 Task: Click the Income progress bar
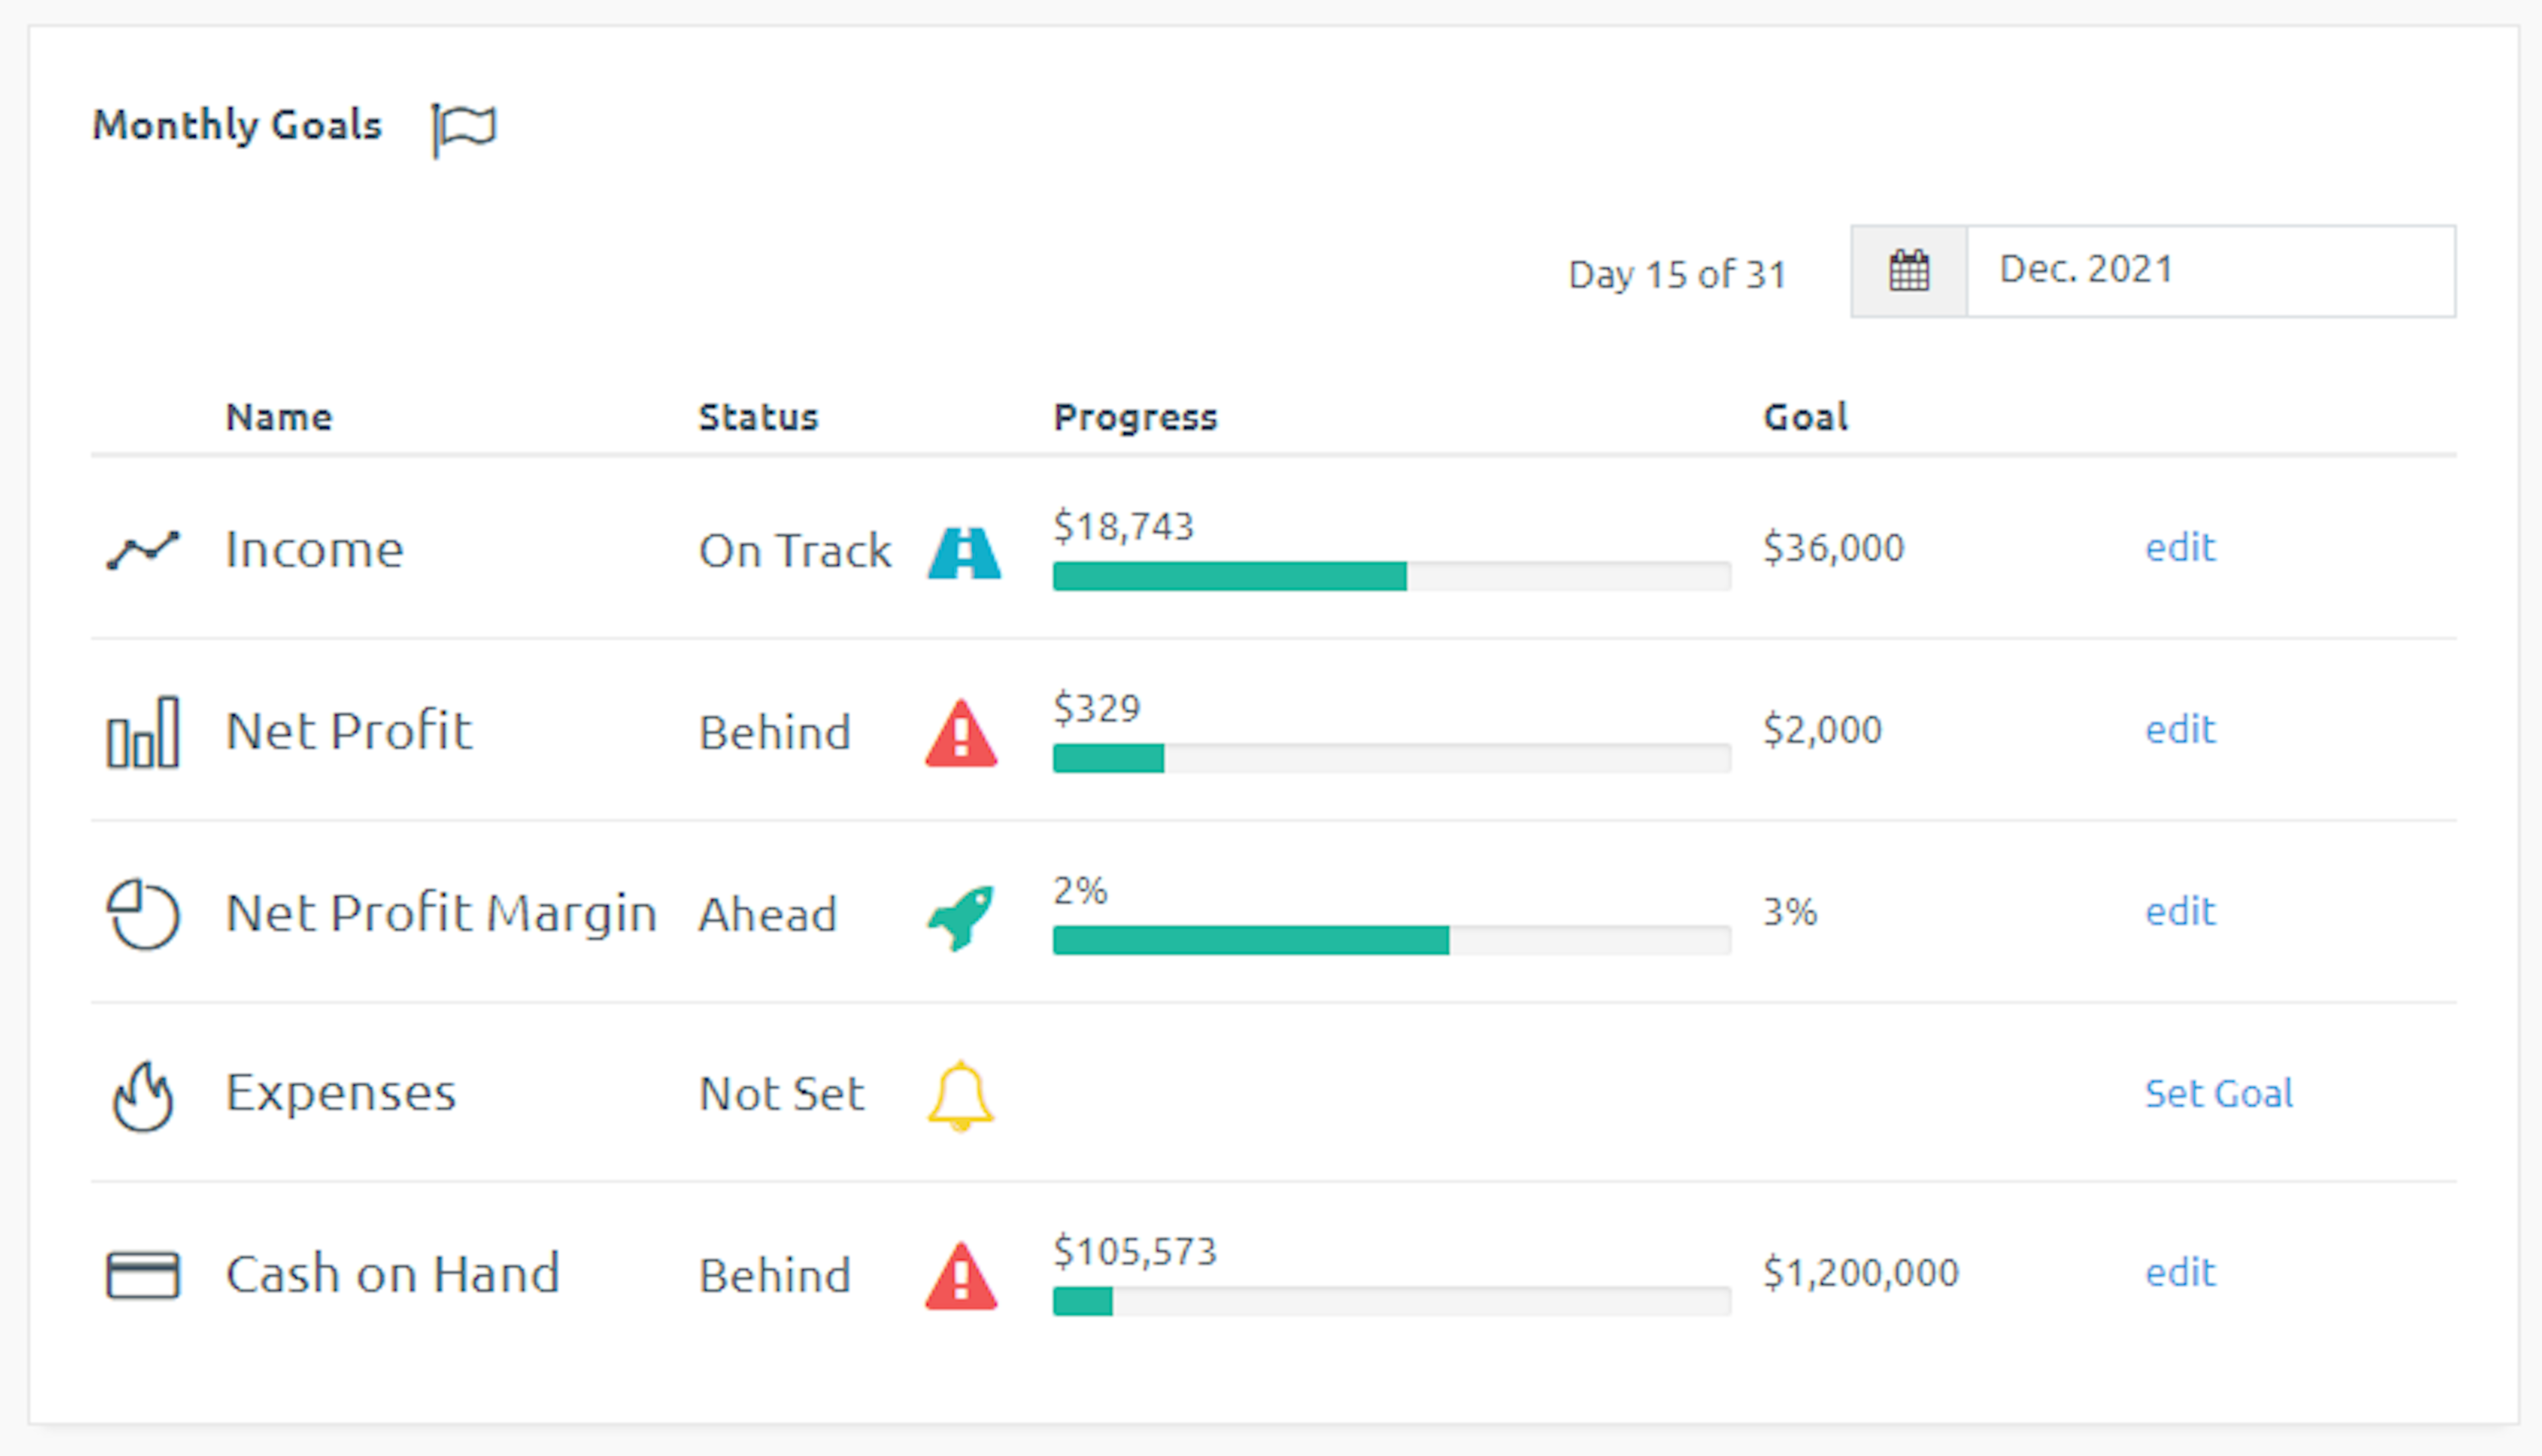(1391, 576)
